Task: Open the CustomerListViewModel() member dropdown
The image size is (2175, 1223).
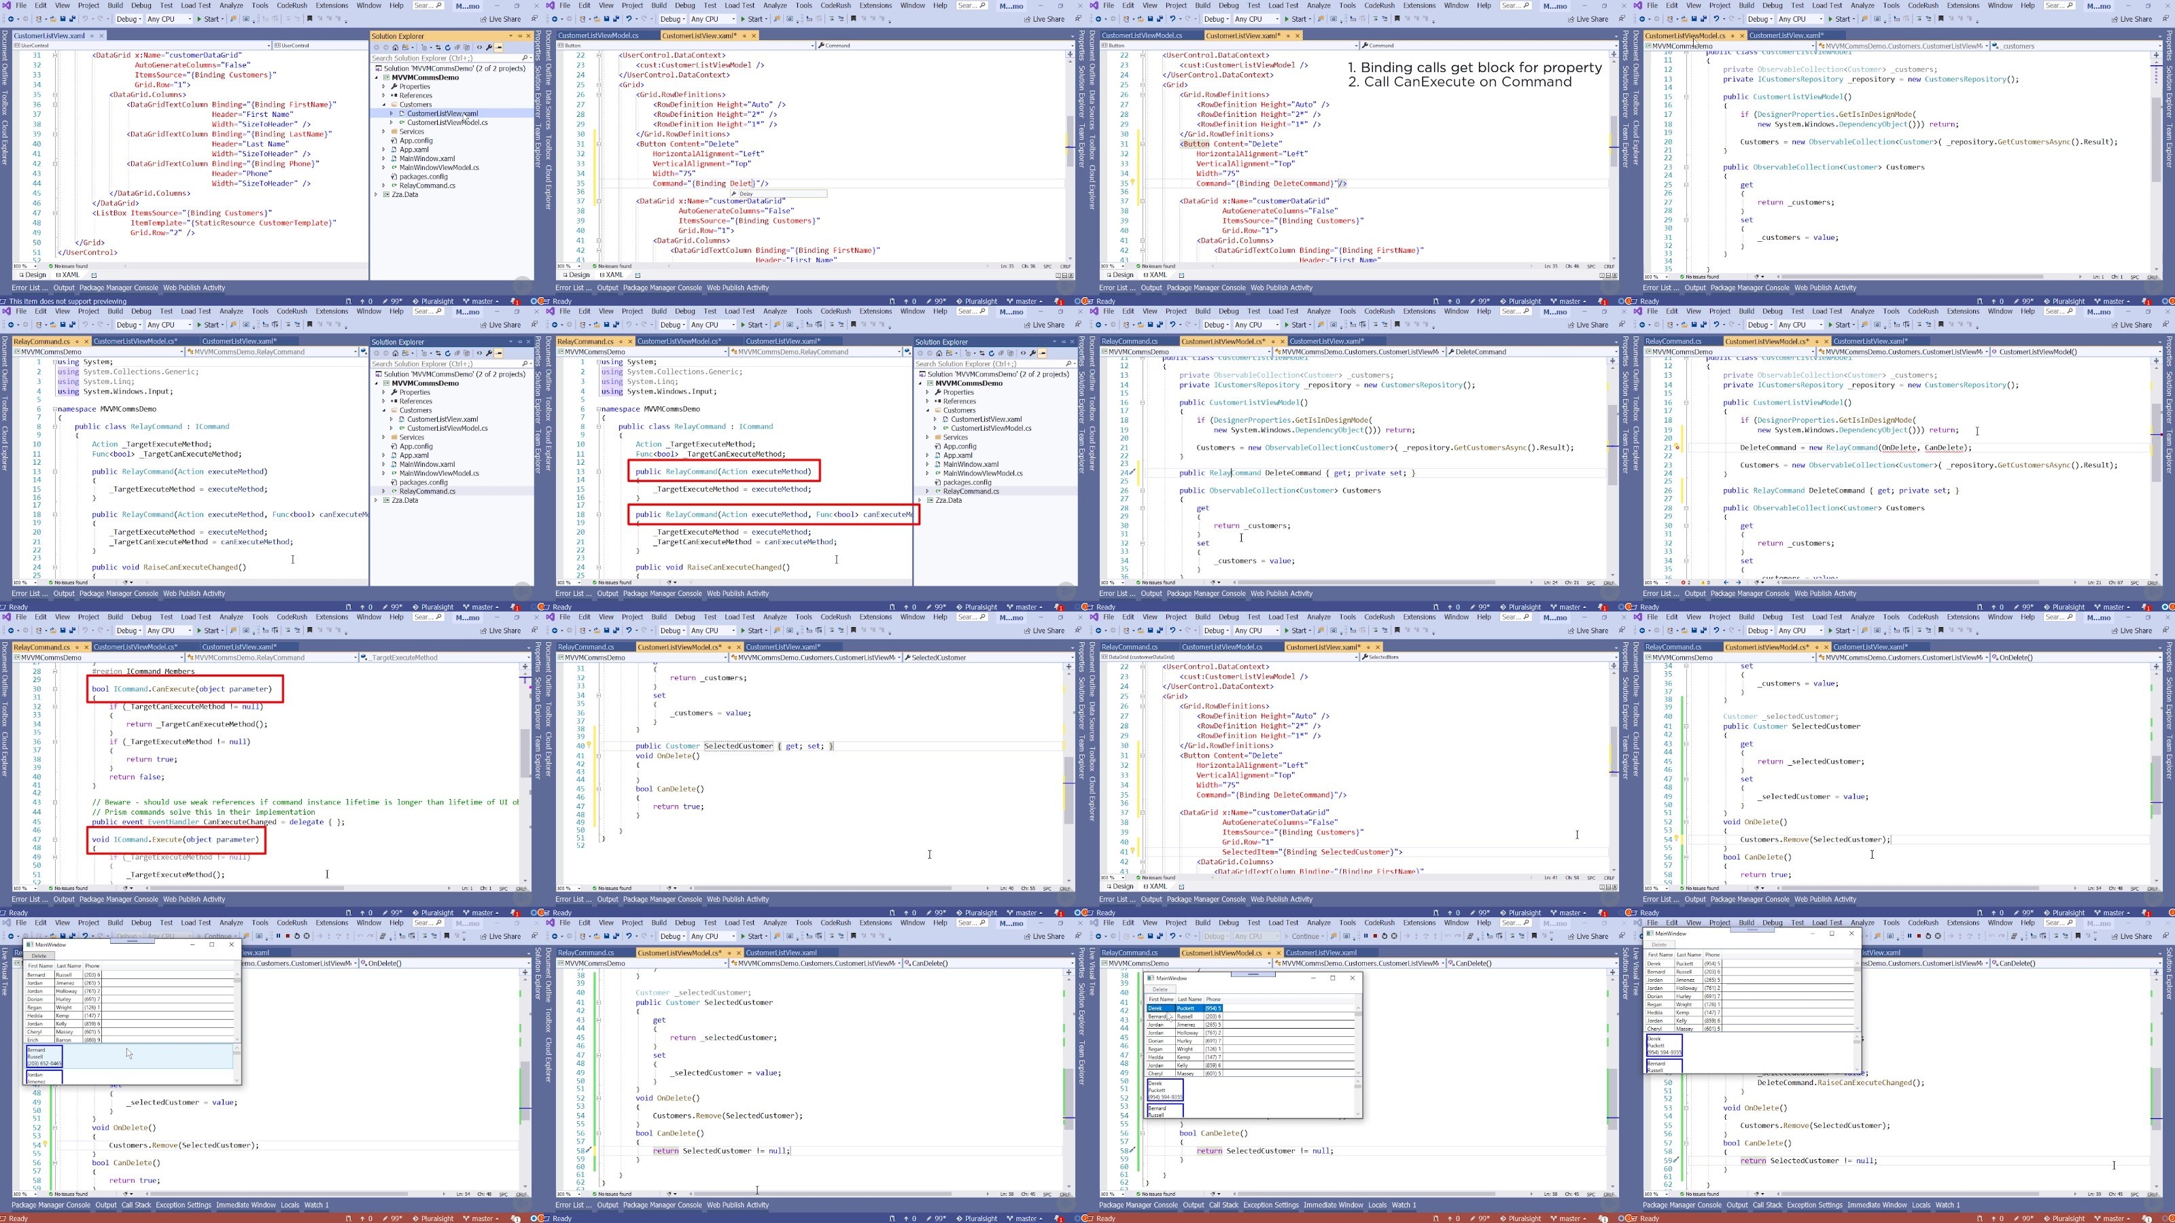Action: 2077,352
